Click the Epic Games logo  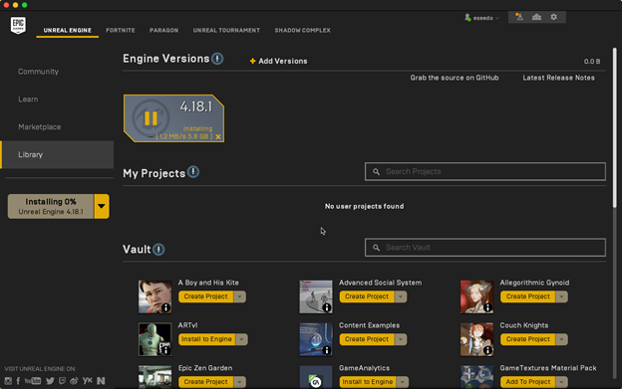pos(18,25)
